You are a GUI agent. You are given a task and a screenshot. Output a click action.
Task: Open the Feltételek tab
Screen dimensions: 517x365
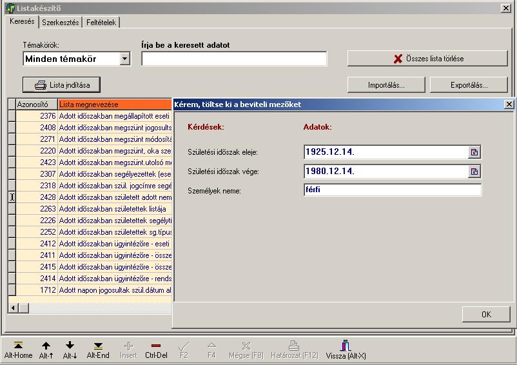click(101, 23)
